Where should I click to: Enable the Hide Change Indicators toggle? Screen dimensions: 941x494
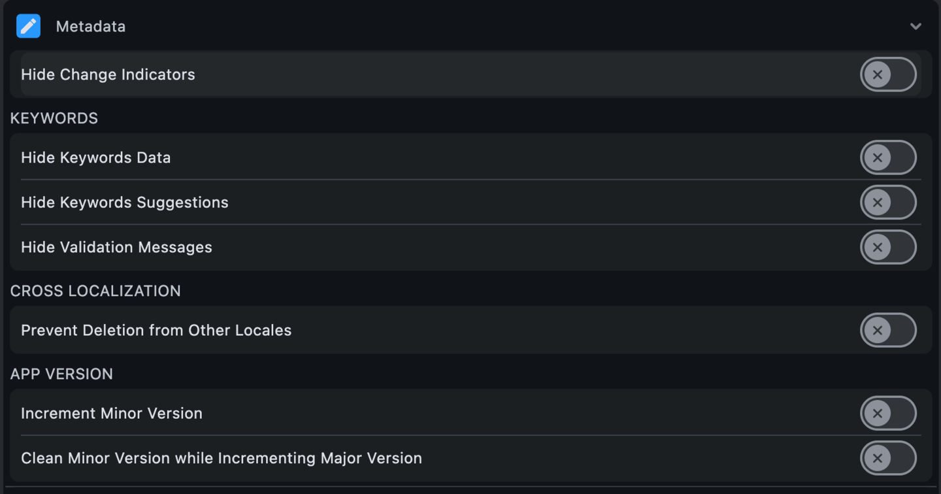(x=889, y=74)
